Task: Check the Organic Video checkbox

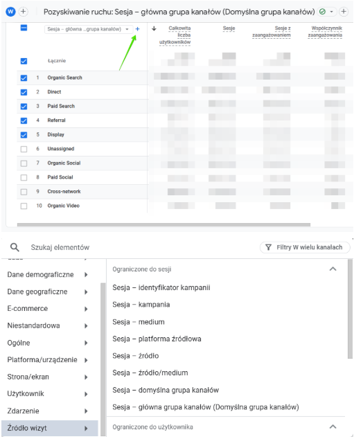Action: click(24, 206)
